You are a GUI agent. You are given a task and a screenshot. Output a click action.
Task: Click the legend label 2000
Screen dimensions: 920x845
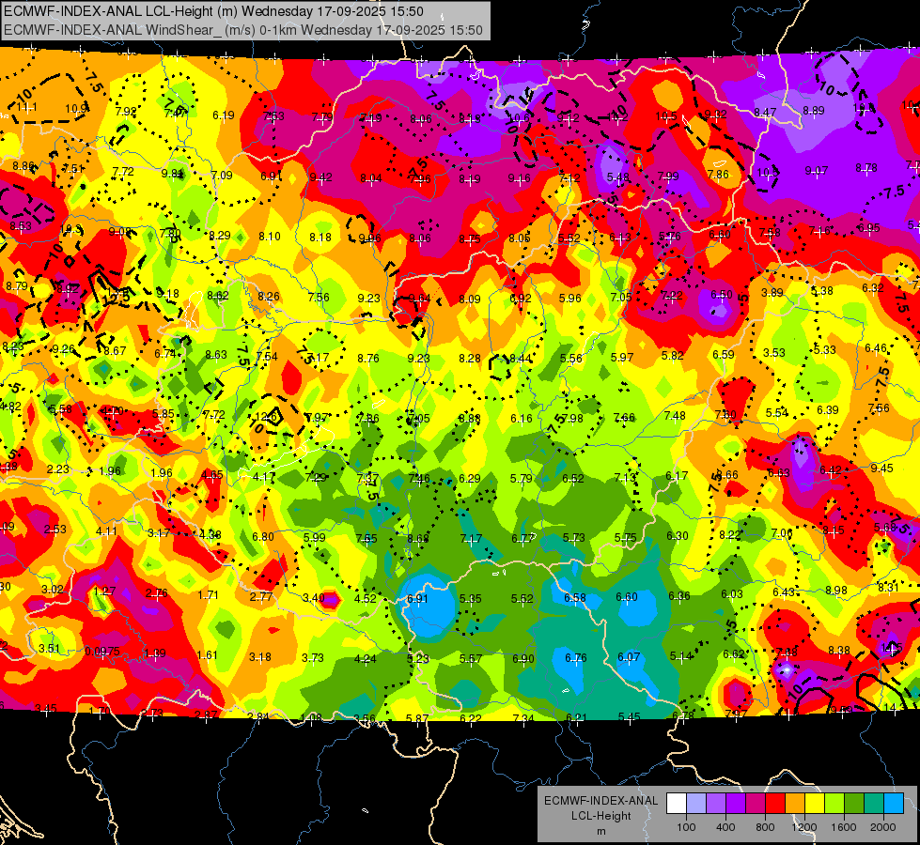click(x=882, y=827)
